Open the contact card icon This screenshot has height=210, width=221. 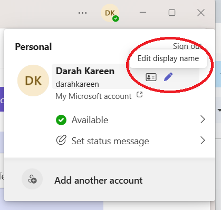tap(151, 77)
